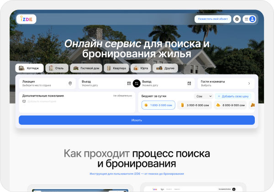Switch to the Квартира property tab
Image resolution: width=274 pixels, height=192 pixels.
(x=115, y=68)
